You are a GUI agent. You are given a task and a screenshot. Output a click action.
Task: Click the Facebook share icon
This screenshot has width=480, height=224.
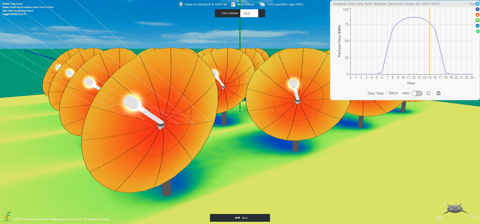coord(477,9)
